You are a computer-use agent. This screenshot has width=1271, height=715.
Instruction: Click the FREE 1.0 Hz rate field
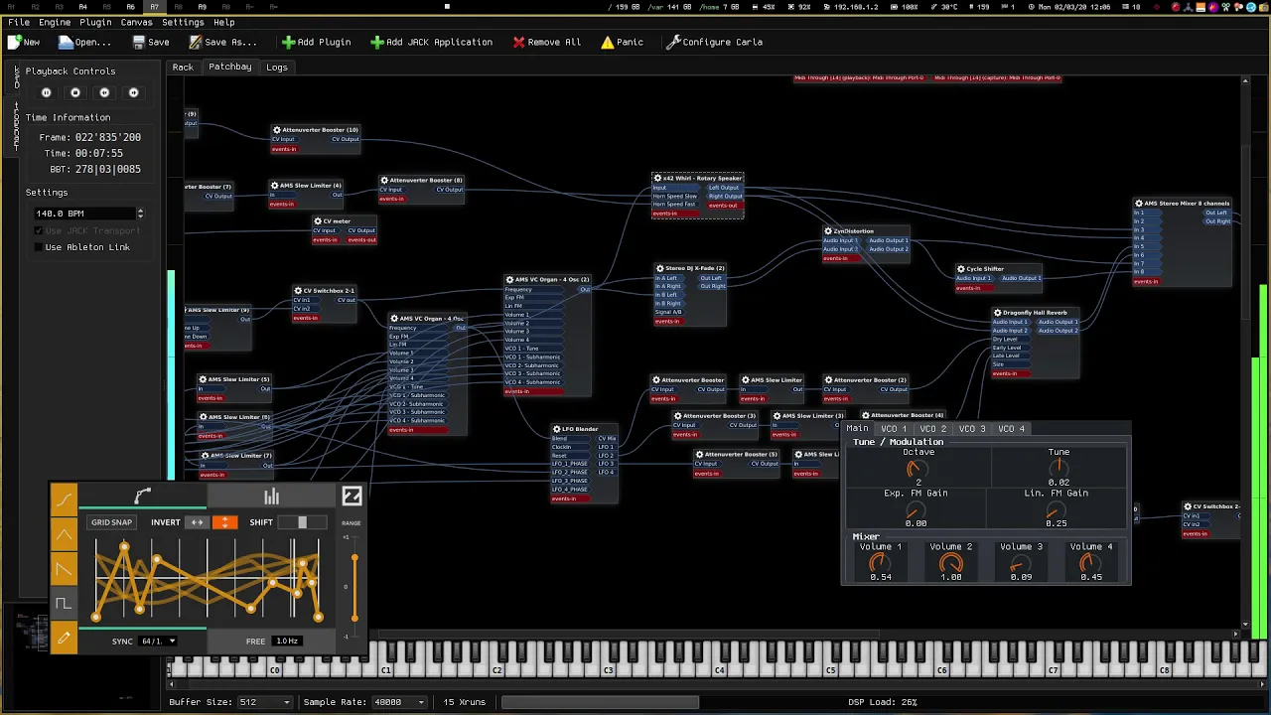coord(288,642)
